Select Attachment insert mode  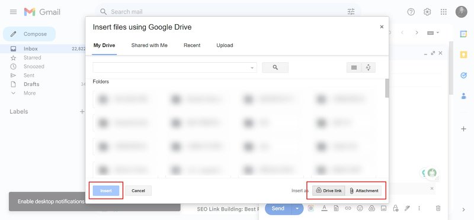(364, 191)
